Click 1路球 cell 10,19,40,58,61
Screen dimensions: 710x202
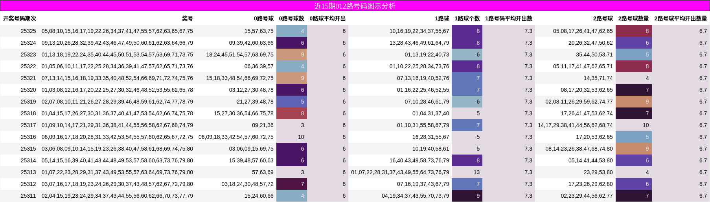430,149
